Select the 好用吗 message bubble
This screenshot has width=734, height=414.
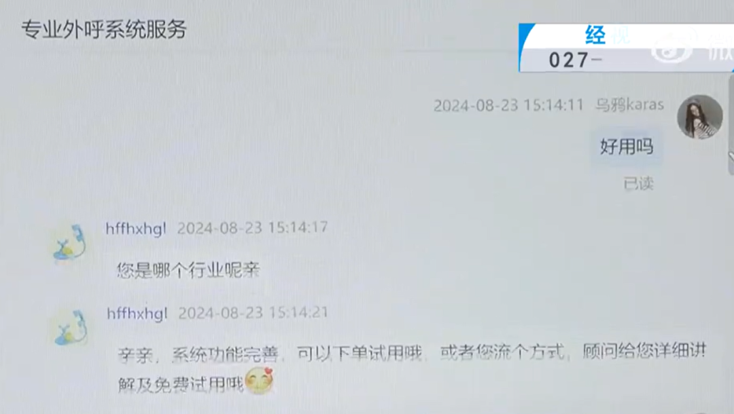627,147
